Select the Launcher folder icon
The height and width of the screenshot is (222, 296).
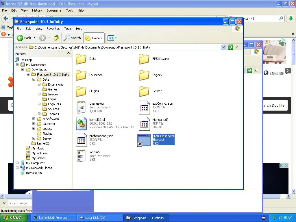tap(81, 75)
